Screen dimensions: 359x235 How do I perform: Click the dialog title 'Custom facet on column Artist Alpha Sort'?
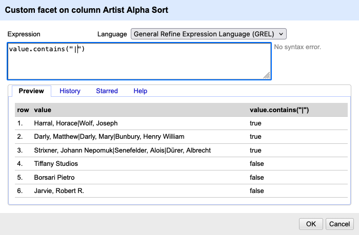[x=87, y=10]
